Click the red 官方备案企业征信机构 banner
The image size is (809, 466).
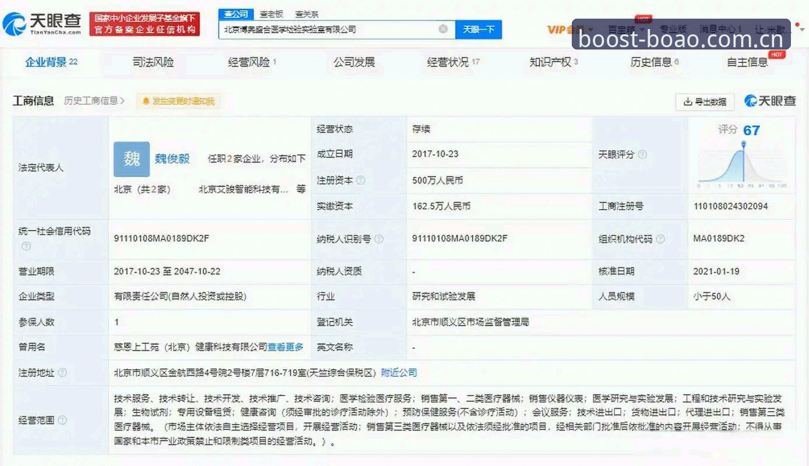[145, 24]
